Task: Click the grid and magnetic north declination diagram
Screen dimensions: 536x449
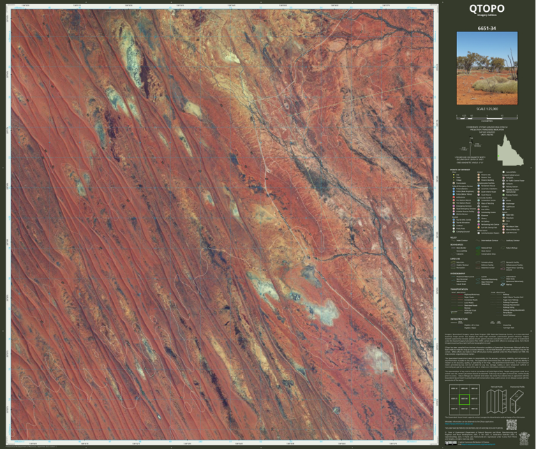Action: 471,147
